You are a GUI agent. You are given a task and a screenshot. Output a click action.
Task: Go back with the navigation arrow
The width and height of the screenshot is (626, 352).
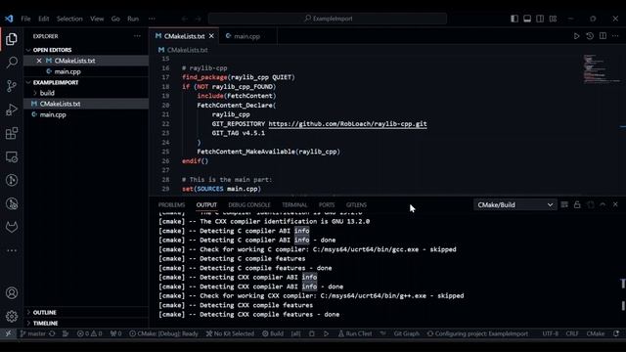click(x=184, y=19)
